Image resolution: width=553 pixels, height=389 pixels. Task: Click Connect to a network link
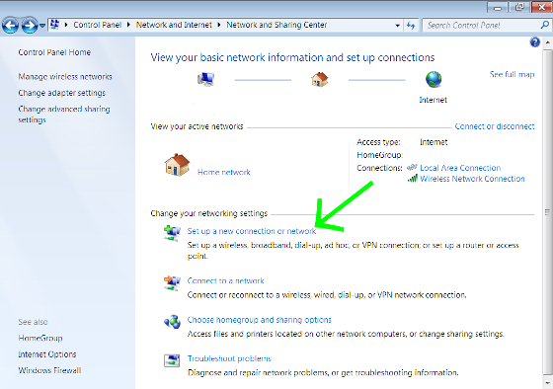coord(225,280)
